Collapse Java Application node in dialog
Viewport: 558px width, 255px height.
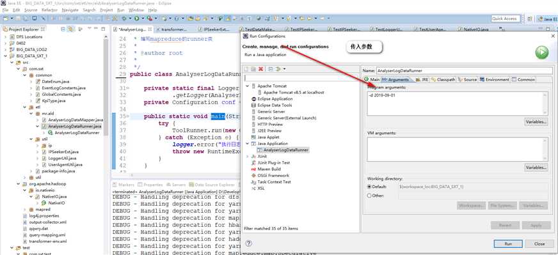point(247,143)
